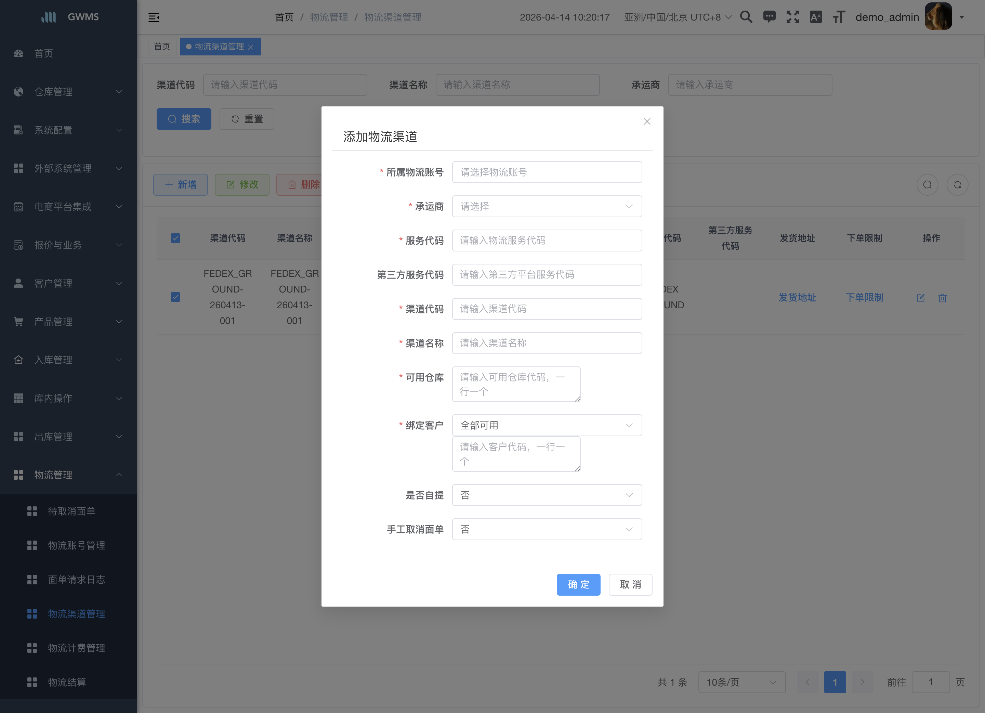
Task: Open 物流计费管理 submenu item
Action: 68,648
